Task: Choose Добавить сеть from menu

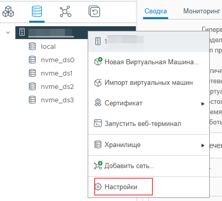Action: 149,166
